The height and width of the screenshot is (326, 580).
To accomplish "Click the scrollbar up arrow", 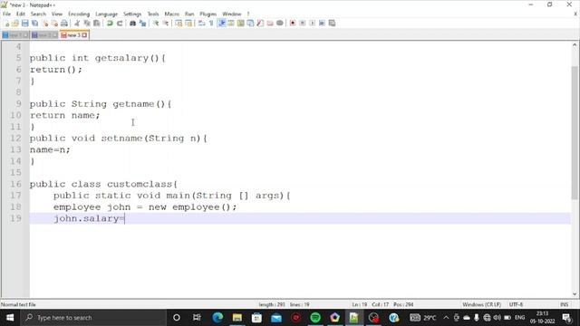I will click(x=575, y=45).
